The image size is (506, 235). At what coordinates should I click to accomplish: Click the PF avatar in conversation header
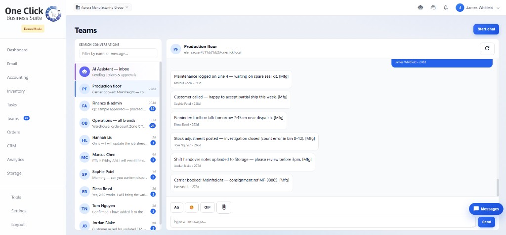176,49
